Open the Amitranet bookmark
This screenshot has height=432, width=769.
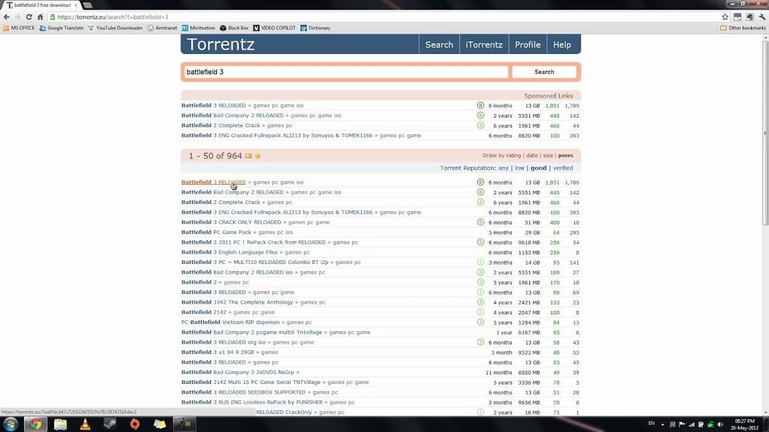coord(162,28)
